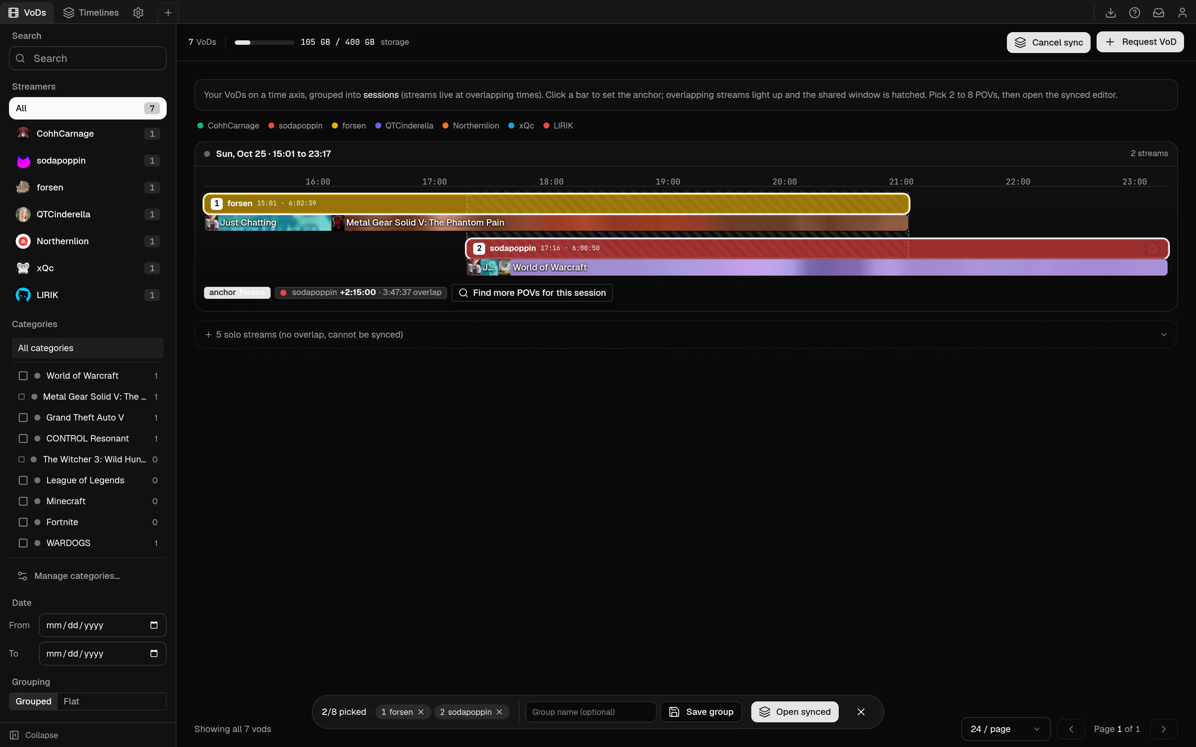The height and width of the screenshot is (747, 1196).
Task: Collapse the sidebar
Action: pos(34,735)
